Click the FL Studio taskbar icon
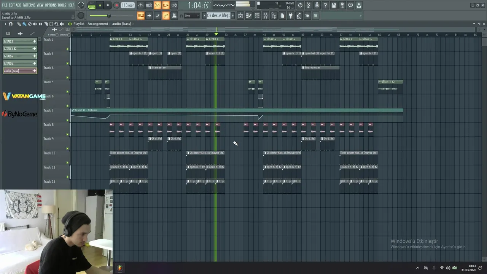 (x=120, y=268)
